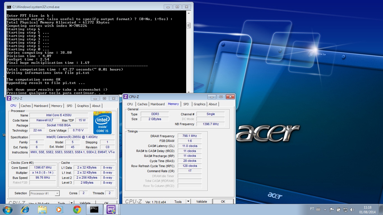Switch to the cmd.exe taskbar button
383x215 pixels.
(94, 209)
